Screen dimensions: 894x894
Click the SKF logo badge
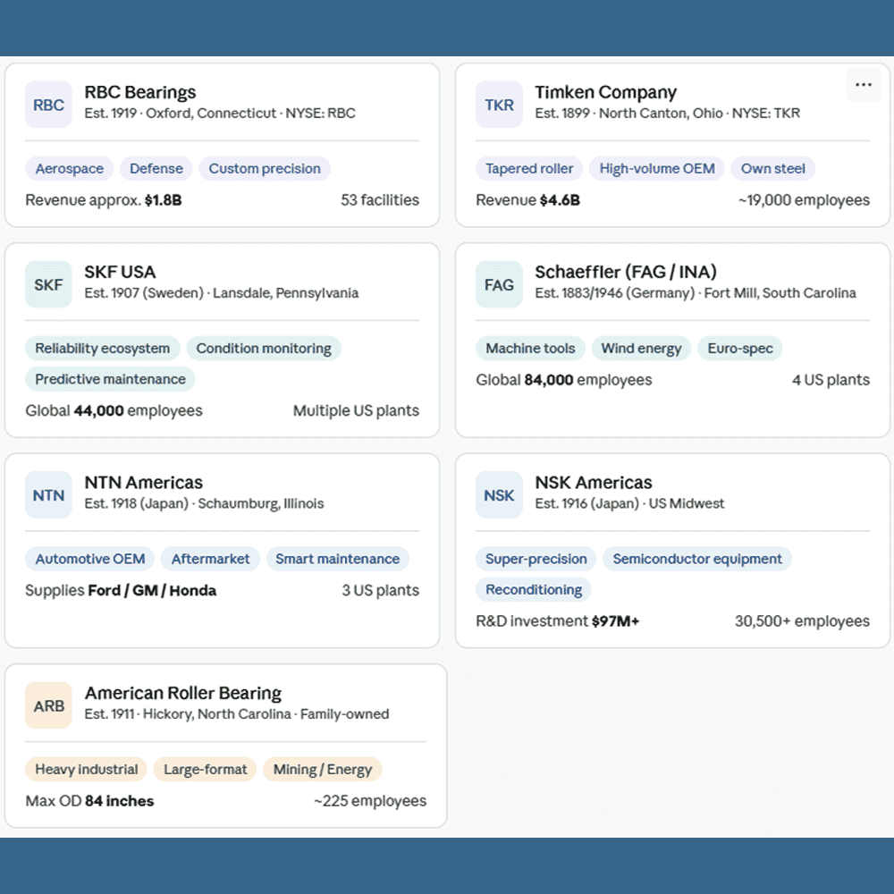tap(48, 284)
